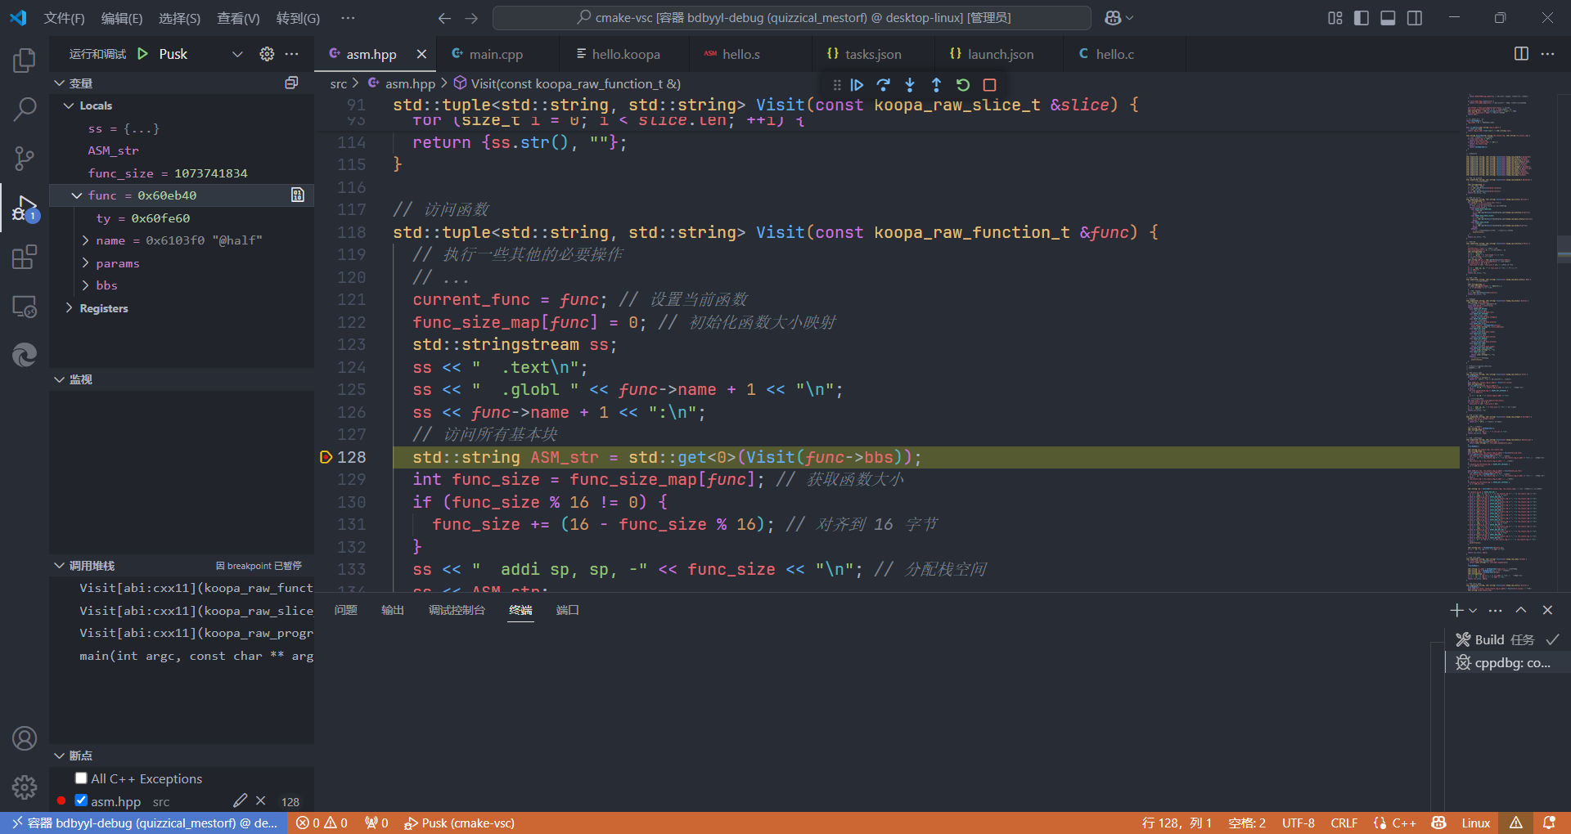Viewport: 1571px width, 834px height.
Task: Go back with navigation arrow
Action: coord(444,18)
